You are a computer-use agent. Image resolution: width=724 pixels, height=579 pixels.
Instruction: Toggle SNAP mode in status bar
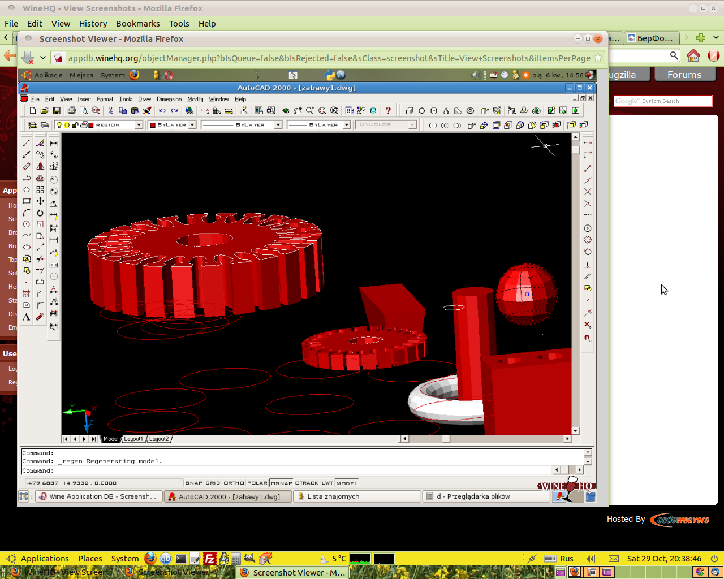193,483
